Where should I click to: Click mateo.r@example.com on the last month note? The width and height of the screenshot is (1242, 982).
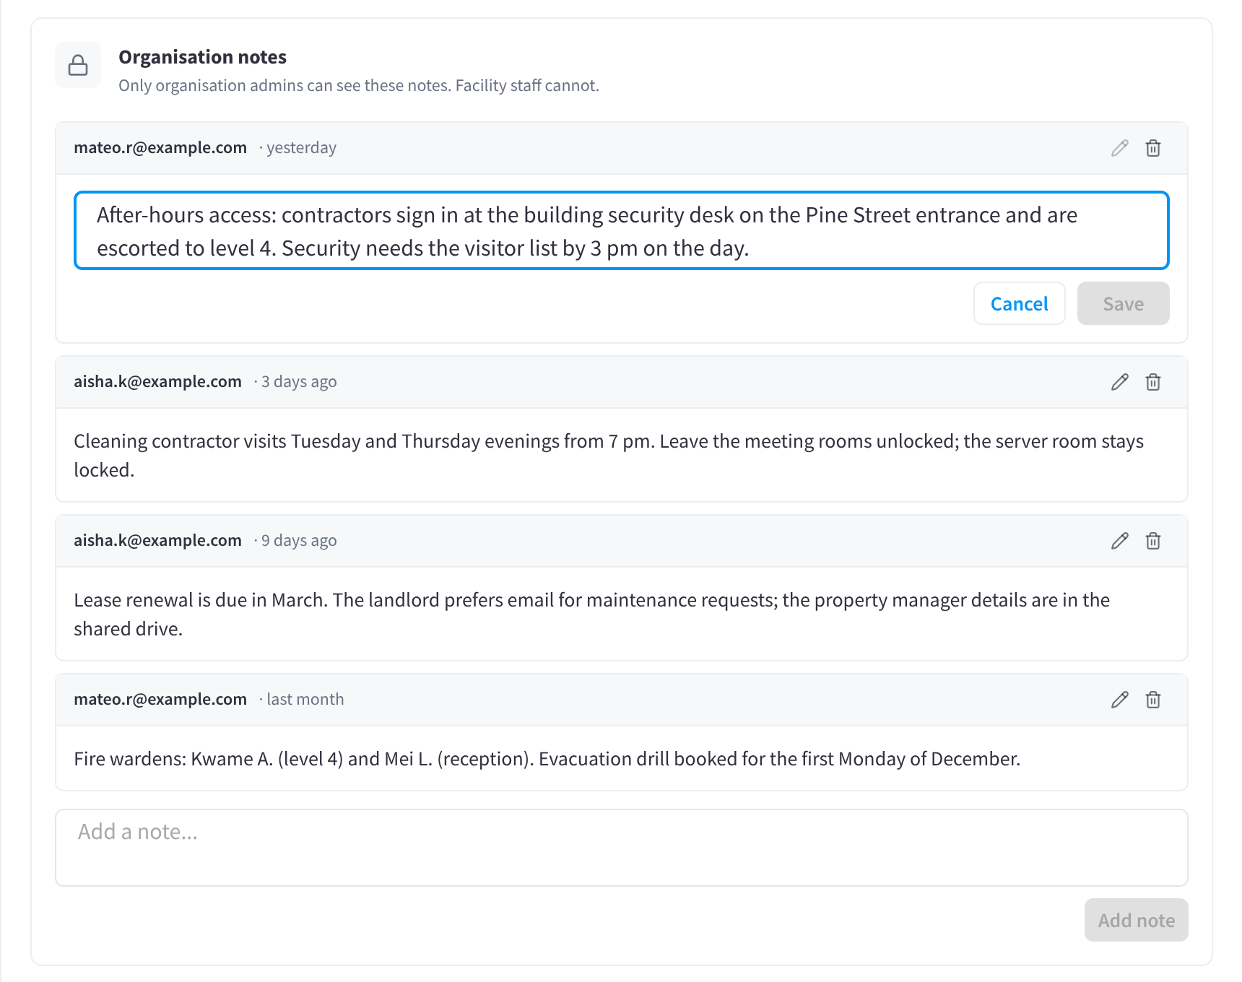pos(160,699)
